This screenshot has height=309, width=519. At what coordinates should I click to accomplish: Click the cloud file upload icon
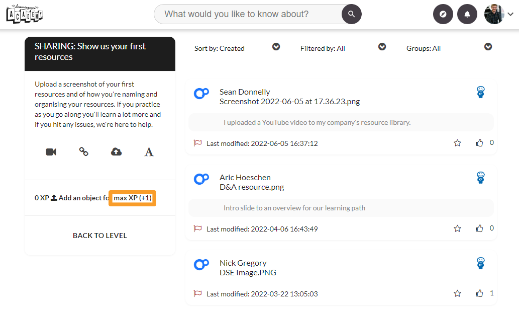116,152
